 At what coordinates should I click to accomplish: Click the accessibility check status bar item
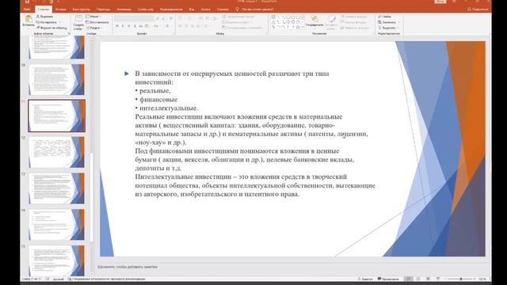(107, 279)
